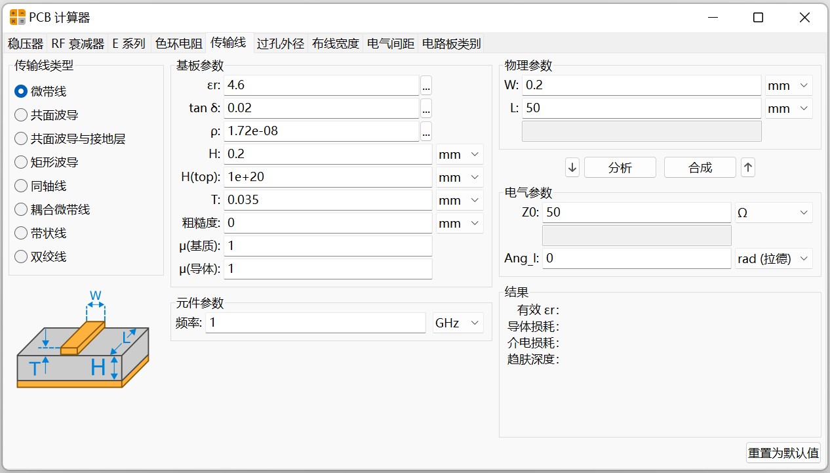Open ρ resistivity picker ellipsis button

pyautogui.click(x=426, y=131)
